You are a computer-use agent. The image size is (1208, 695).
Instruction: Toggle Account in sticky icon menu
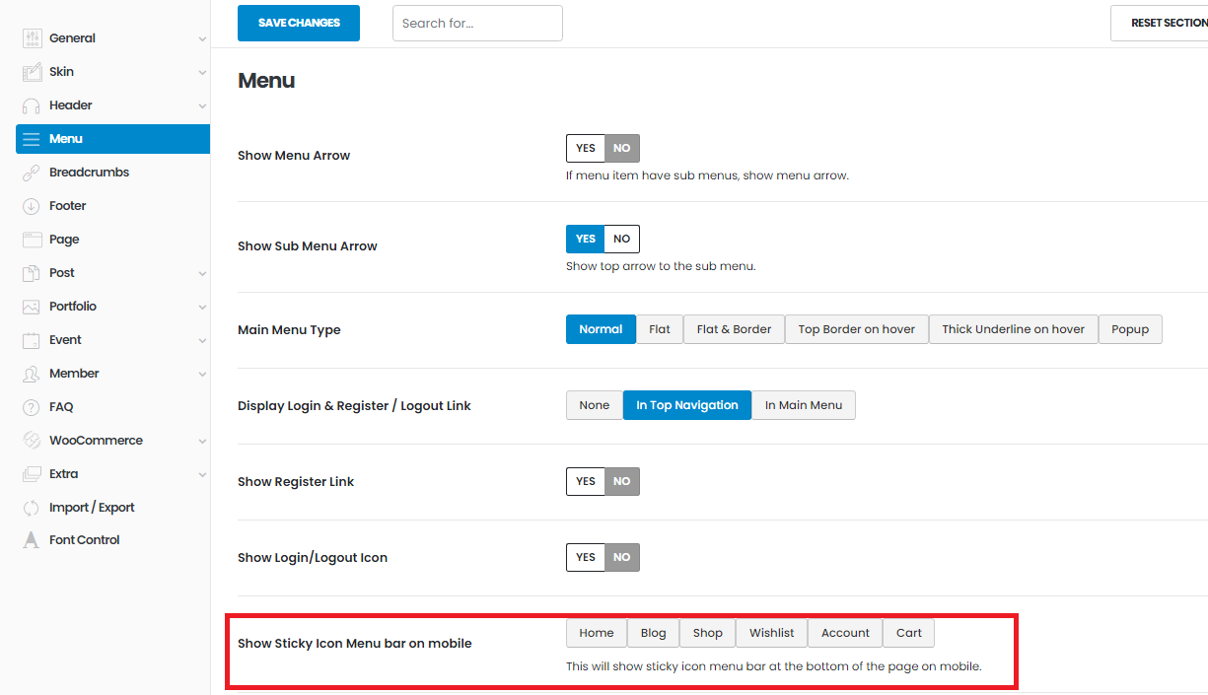(845, 633)
